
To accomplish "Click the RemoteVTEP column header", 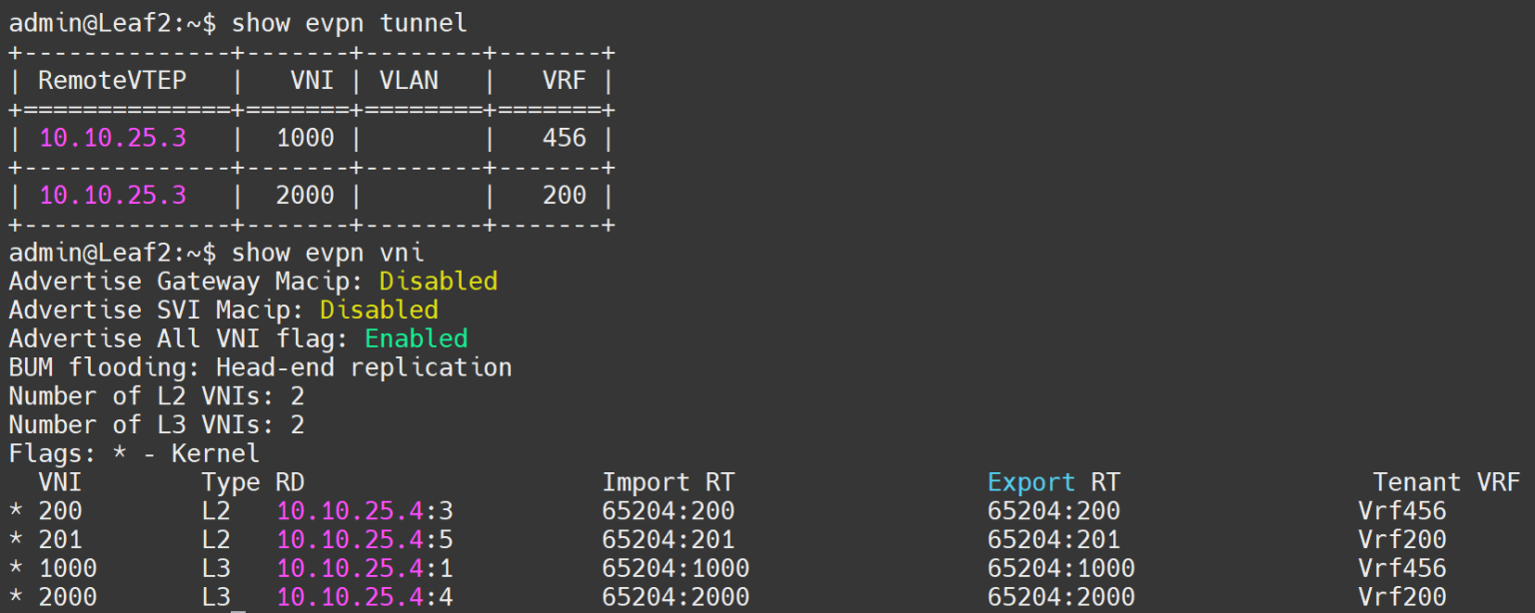I will click(112, 80).
